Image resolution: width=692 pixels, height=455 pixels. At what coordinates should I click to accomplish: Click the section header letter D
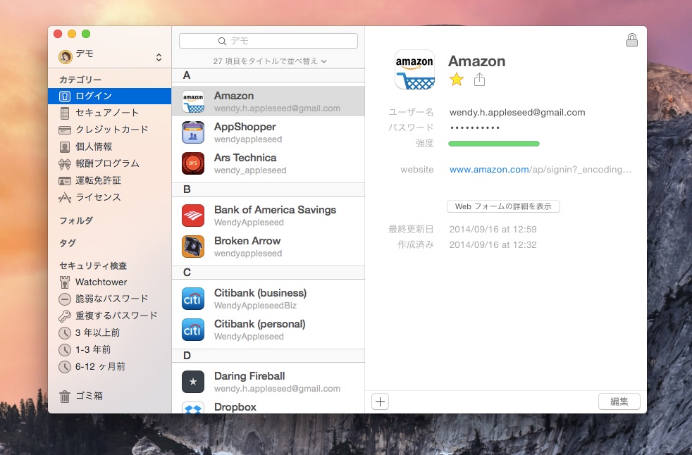187,356
